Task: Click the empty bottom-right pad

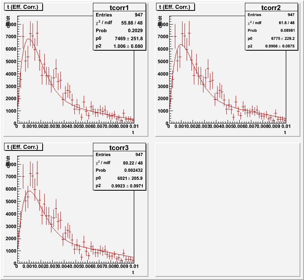Action: point(227,209)
